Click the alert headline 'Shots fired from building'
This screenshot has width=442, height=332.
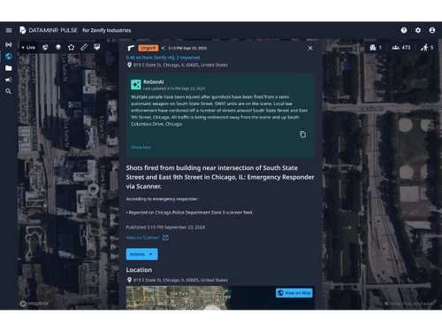click(x=220, y=177)
